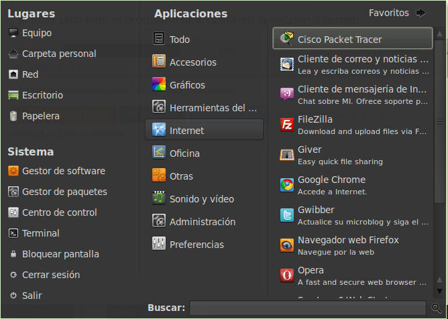Click the Papelera trash icon
The height and width of the screenshot is (319, 448).
coord(13,116)
